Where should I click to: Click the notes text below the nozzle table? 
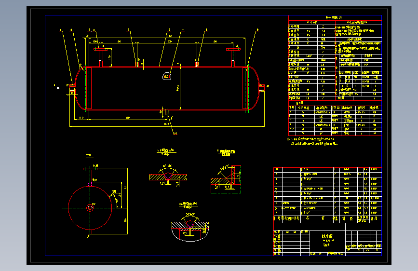[x=312, y=141]
